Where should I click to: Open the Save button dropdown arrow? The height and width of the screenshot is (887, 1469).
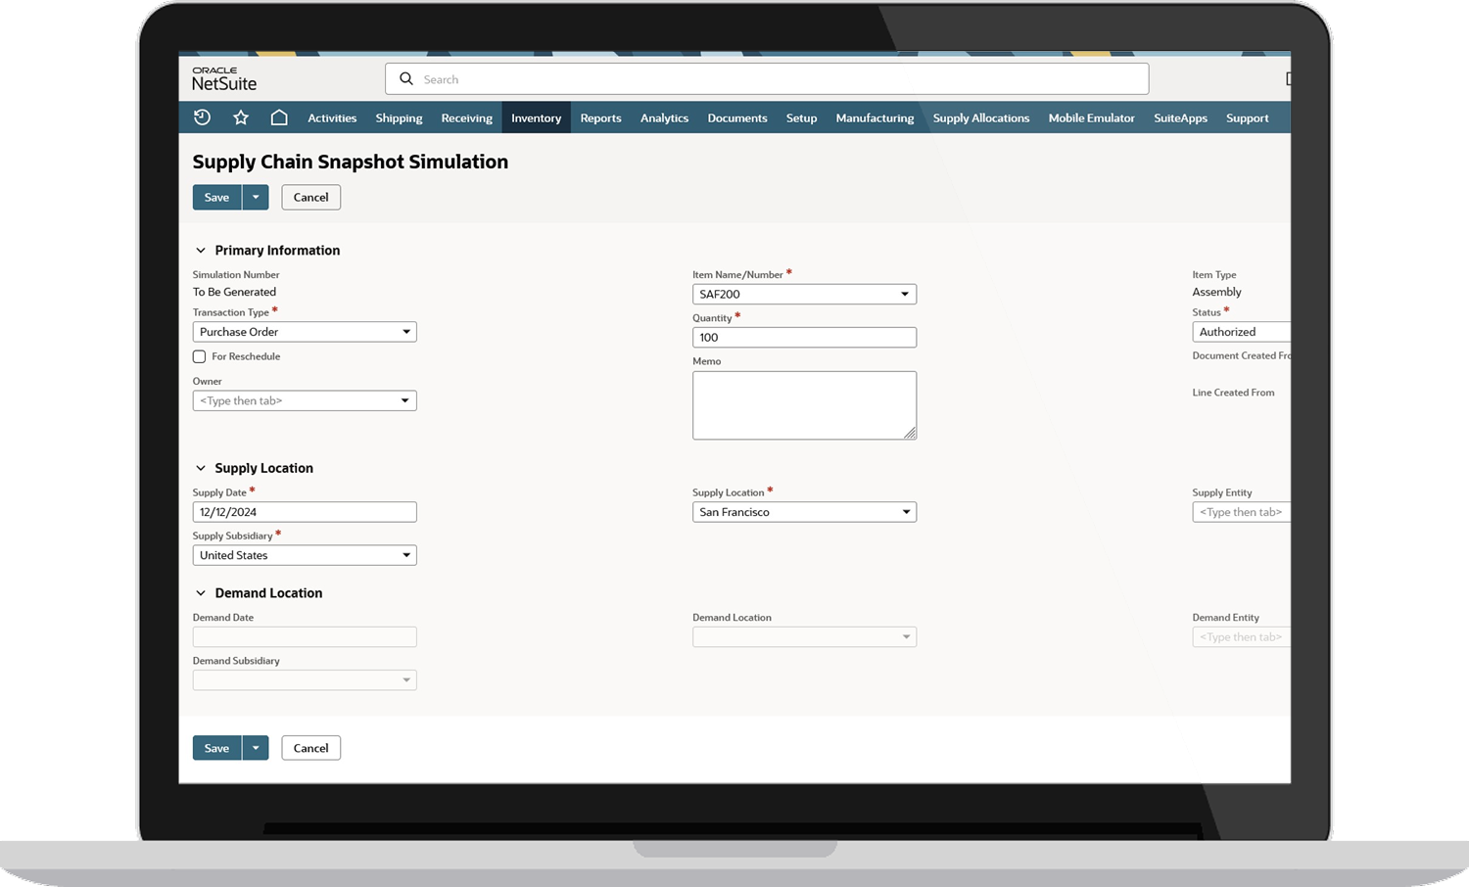pos(256,197)
